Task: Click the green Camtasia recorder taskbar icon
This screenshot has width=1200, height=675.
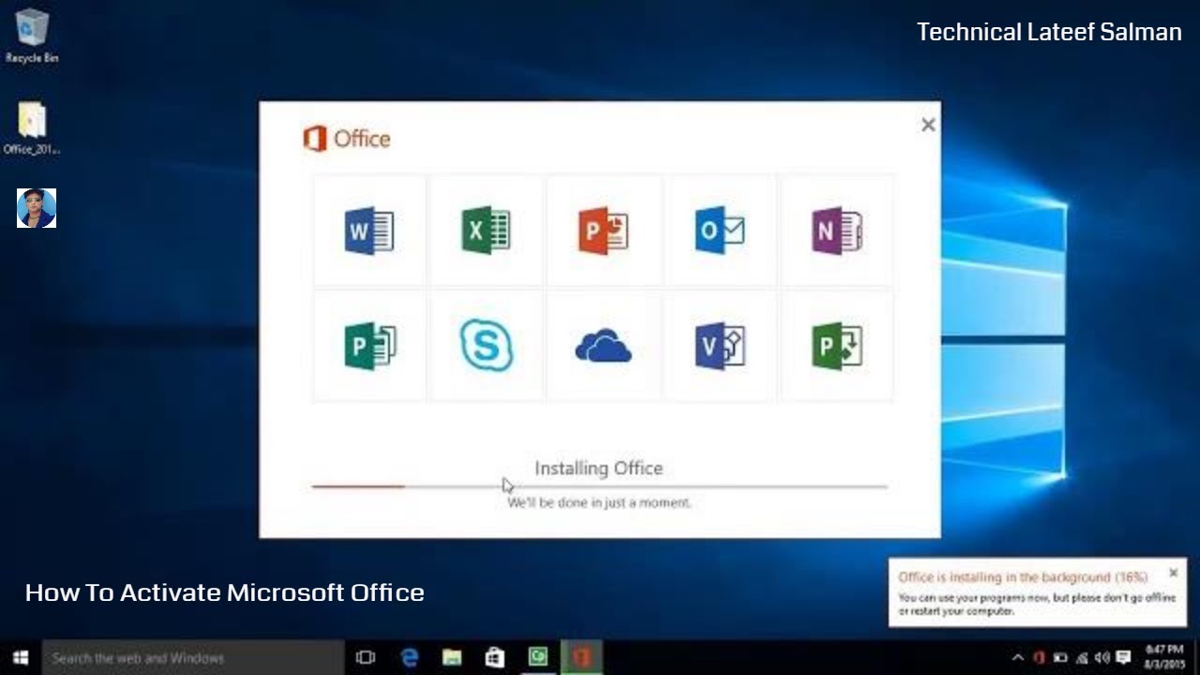Action: click(x=538, y=658)
